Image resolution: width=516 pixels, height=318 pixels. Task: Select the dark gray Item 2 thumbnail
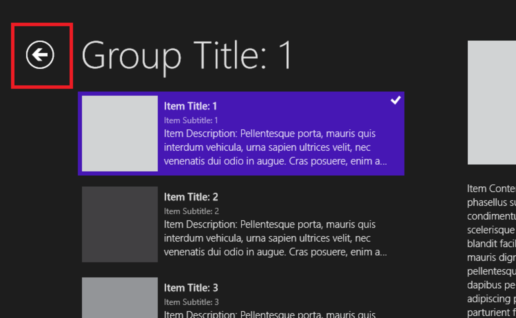[120, 224]
